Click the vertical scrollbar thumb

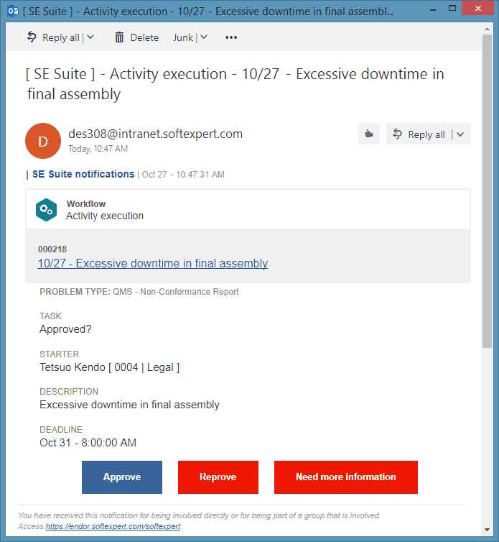pos(488,191)
